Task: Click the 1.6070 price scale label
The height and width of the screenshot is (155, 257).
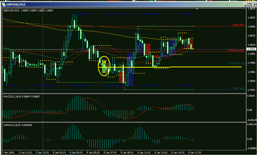Action: click(251, 9)
